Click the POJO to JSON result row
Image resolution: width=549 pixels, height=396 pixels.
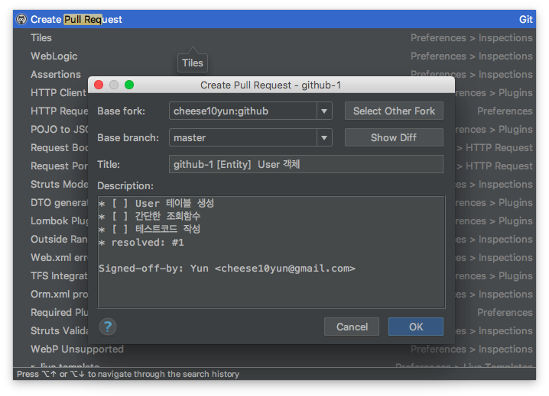tap(50, 129)
